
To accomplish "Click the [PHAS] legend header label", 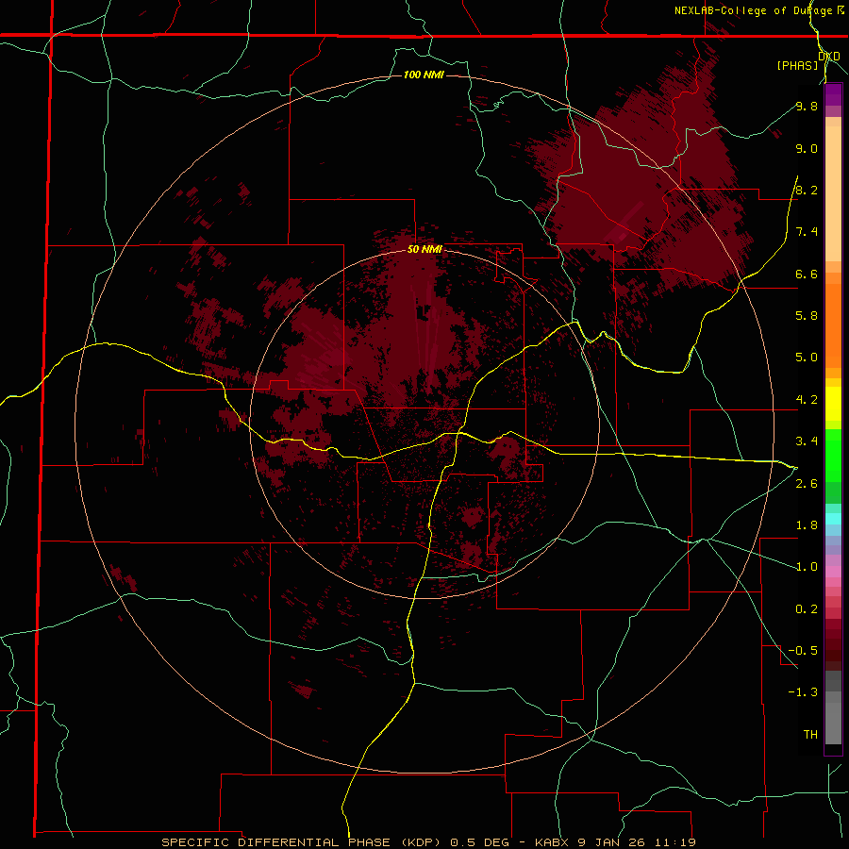I will click(x=797, y=65).
